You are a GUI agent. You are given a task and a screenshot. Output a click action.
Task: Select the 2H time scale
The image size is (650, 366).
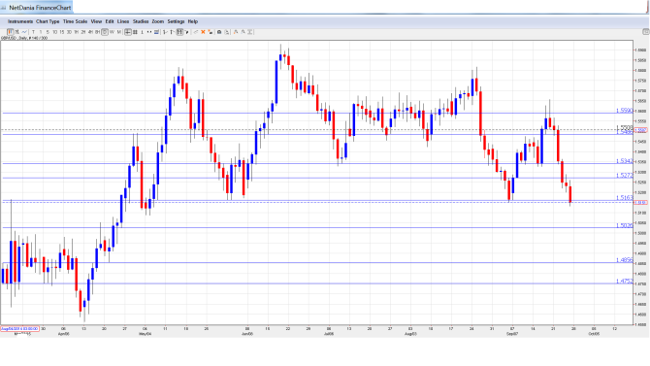[x=83, y=32]
